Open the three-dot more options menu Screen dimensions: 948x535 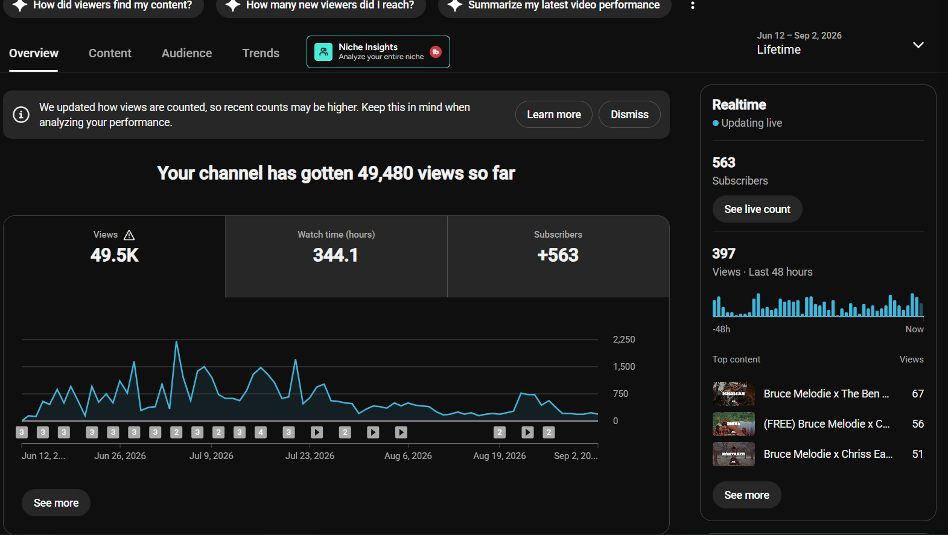click(x=692, y=5)
